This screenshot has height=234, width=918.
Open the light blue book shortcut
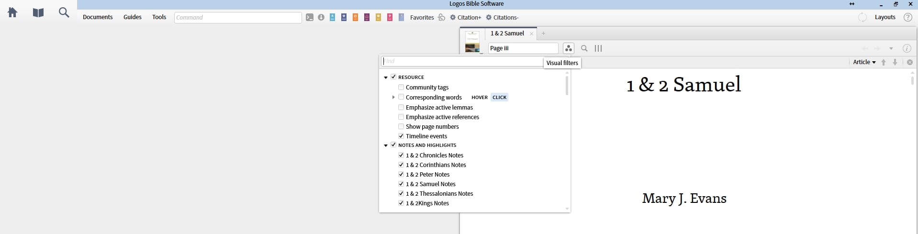pyautogui.click(x=333, y=17)
